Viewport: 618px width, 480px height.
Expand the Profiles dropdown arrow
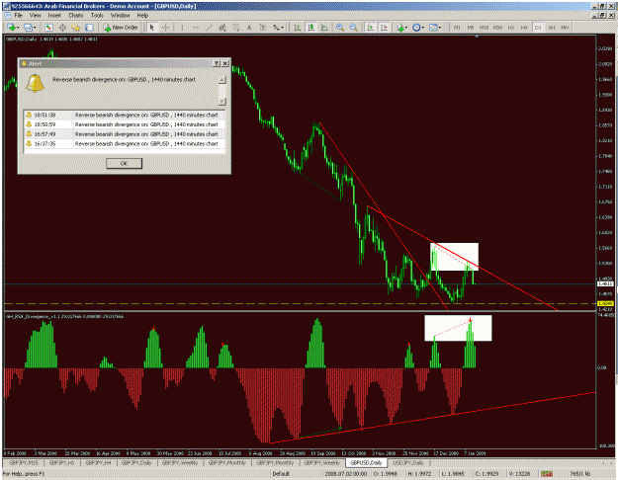tap(35, 28)
